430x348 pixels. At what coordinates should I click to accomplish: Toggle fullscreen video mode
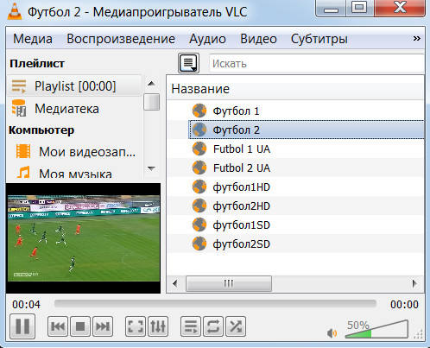[x=136, y=326]
